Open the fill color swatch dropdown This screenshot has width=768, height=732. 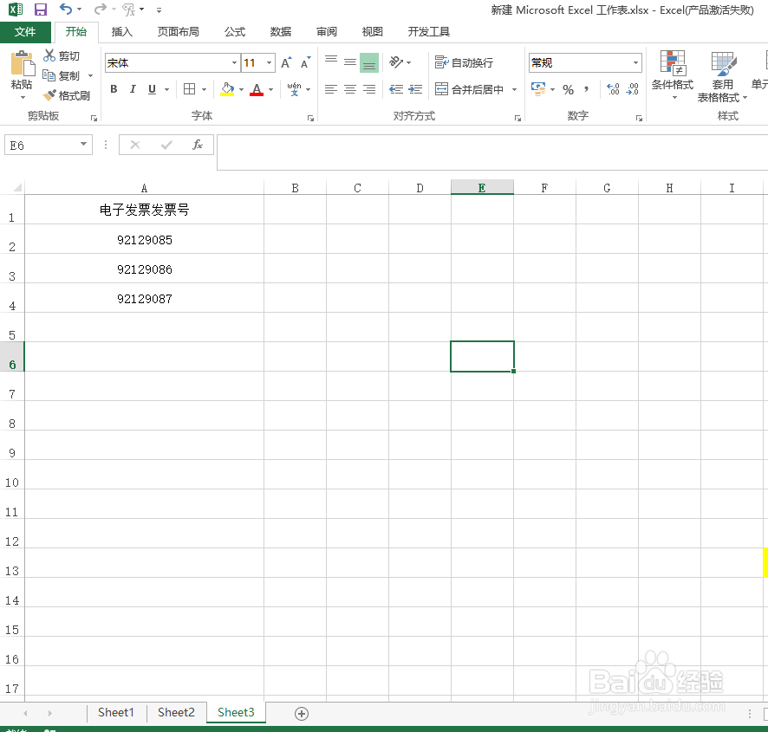[242, 89]
